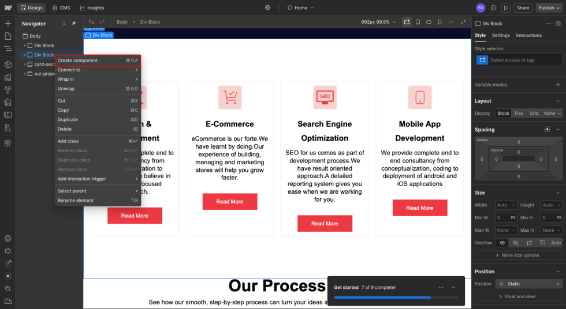Click the redo arrow in canvas toolbar

point(102,22)
